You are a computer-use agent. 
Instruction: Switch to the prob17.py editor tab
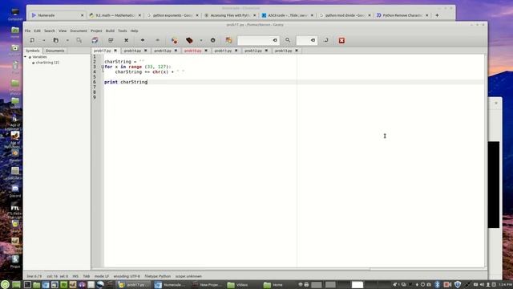pyautogui.click(x=103, y=51)
